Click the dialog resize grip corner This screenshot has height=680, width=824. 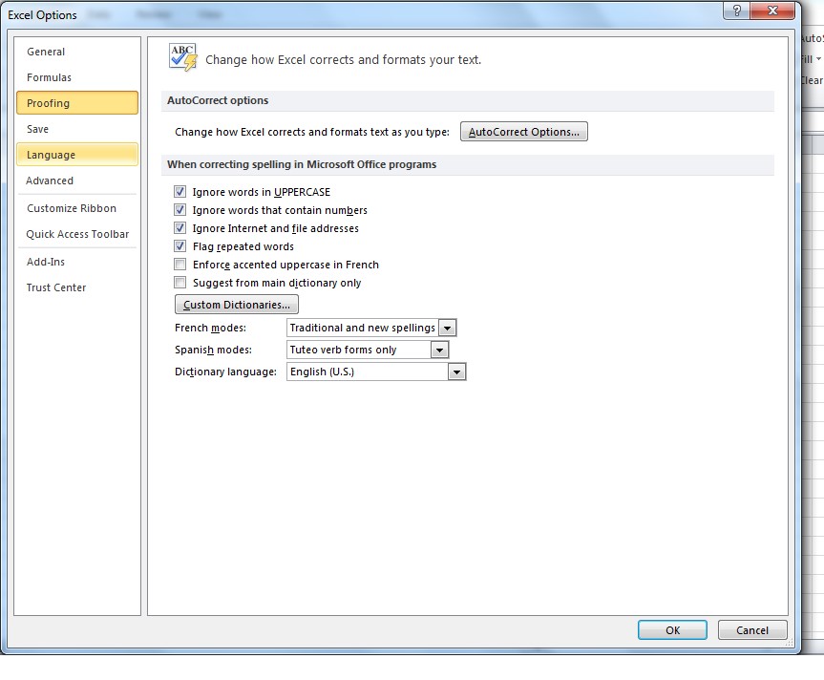click(790, 643)
